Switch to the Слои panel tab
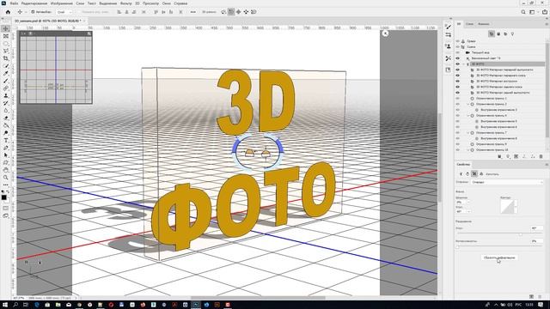Screen dimensions: 550x309 pos(470,24)
